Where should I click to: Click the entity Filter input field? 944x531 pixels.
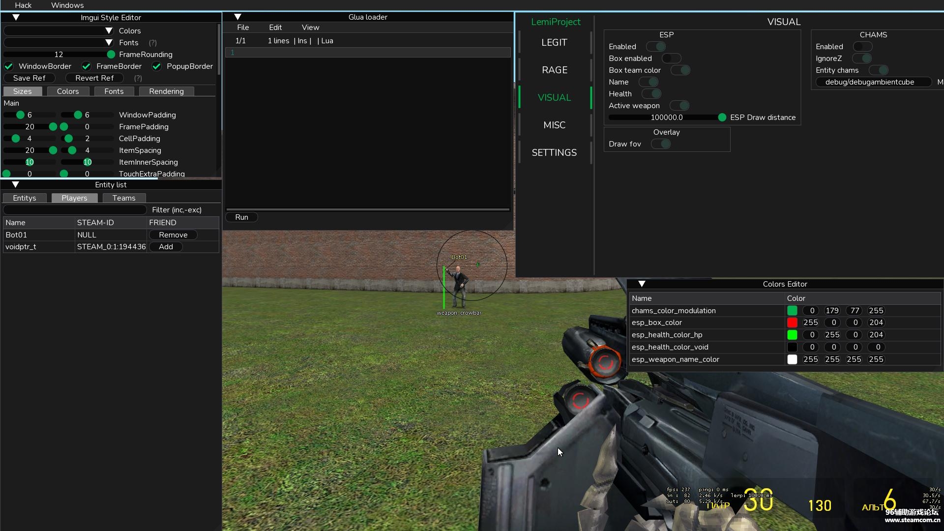coord(75,210)
